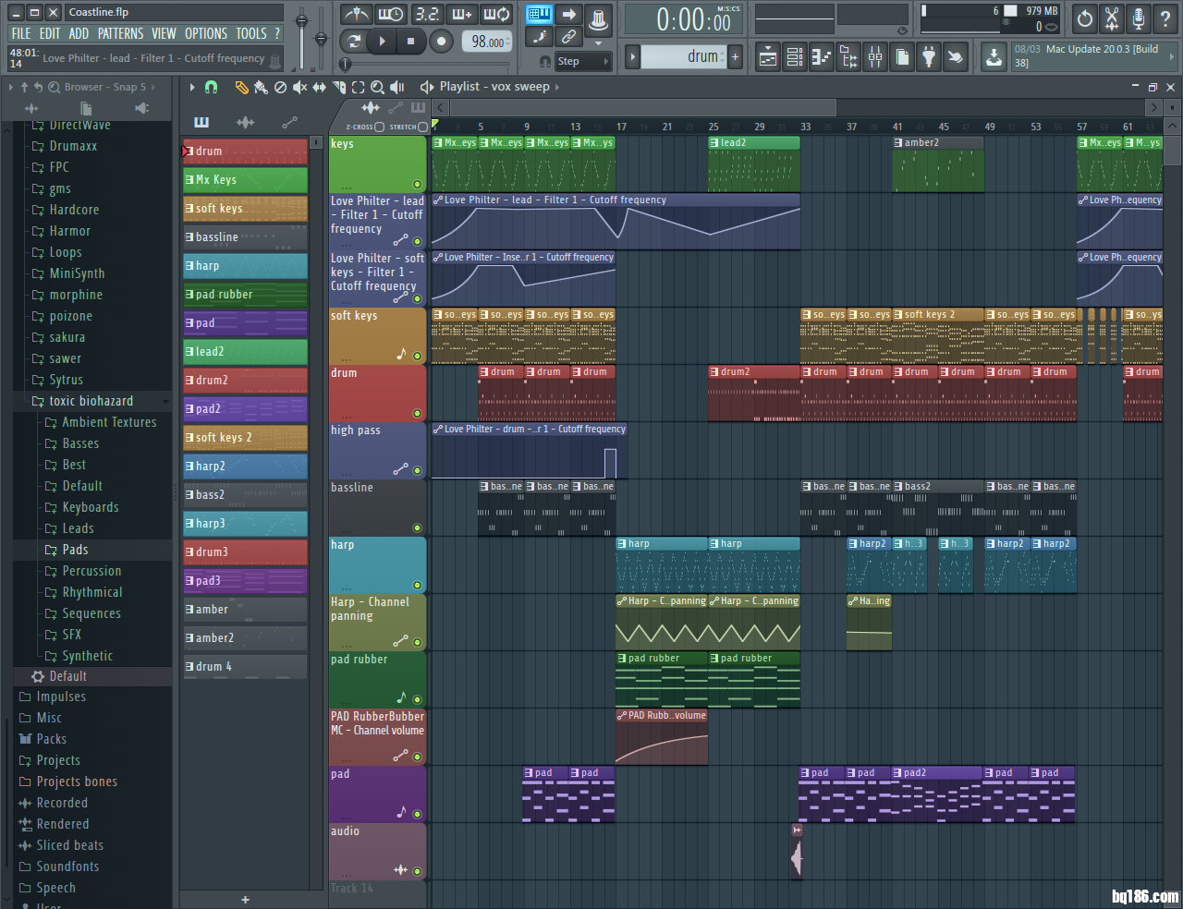
Task: Select the Zoom magnifier tool
Action: click(x=377, y=87)
